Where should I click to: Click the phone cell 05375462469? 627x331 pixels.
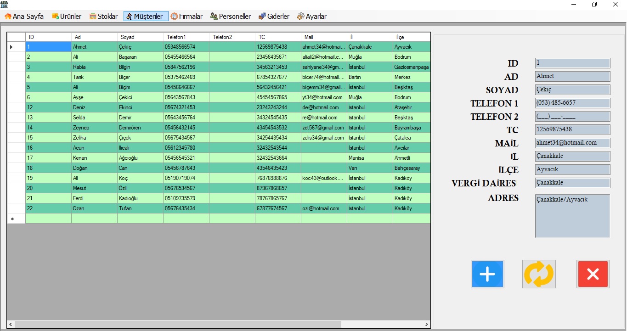(186, 77)
